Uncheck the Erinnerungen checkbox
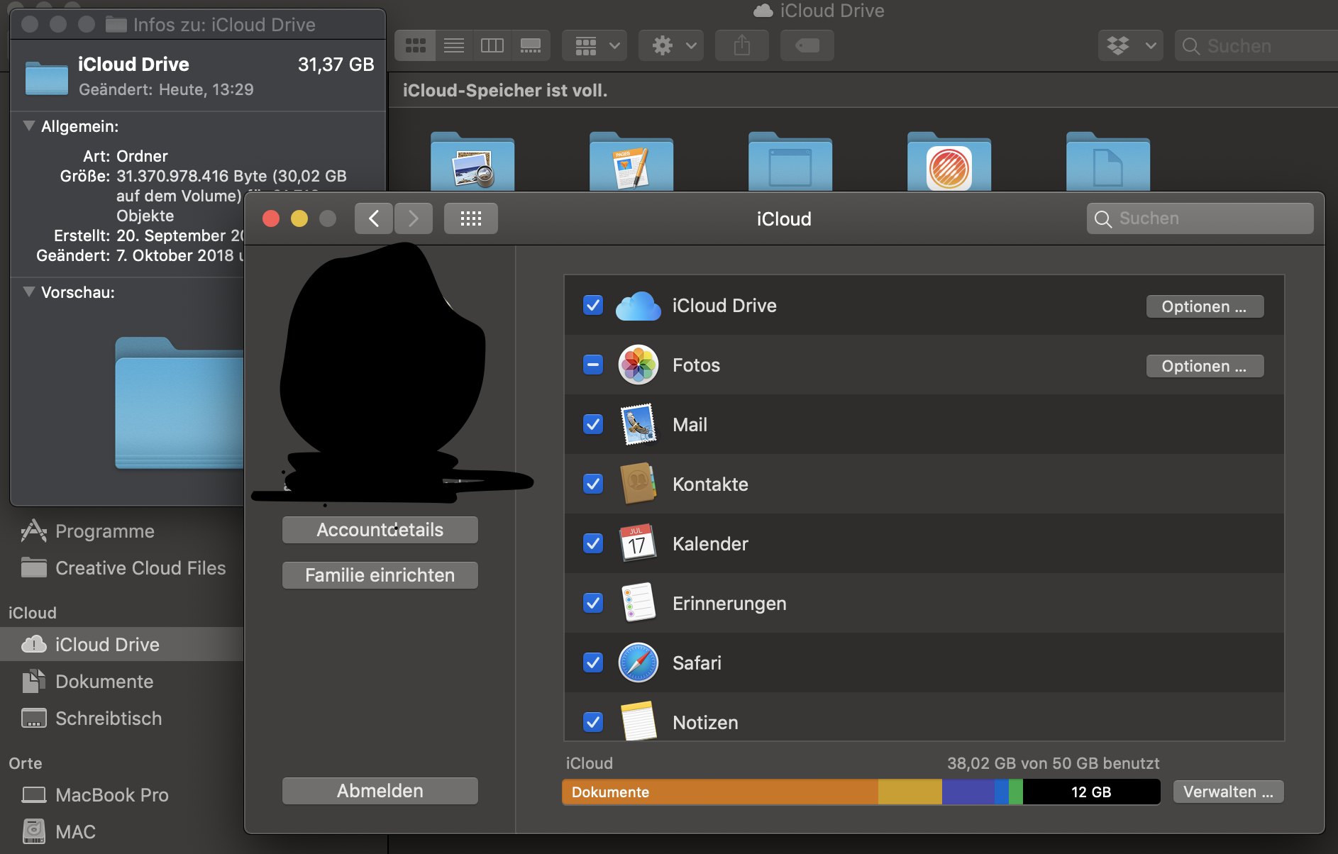Viewport: 1338px width, 854px height. click(593, 604)
